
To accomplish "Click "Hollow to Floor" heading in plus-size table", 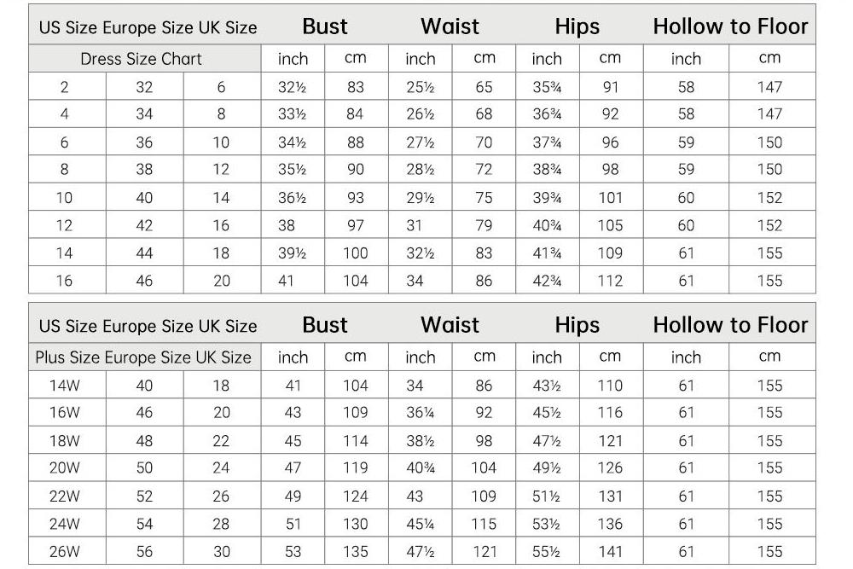I will tap(730, 325).
